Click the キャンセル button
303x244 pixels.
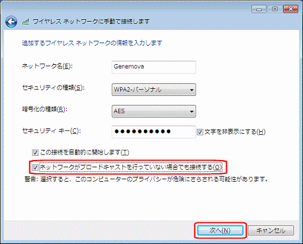click(x=271, y=231)
